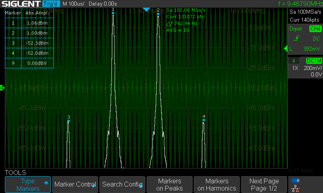Select Markers on Peaks
The image size is (323, 193).
(170, 185)
